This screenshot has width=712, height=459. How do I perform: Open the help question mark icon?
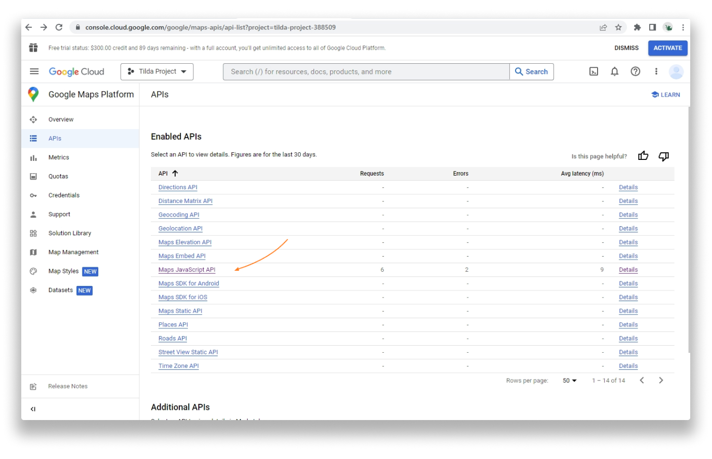coord(635,71)
